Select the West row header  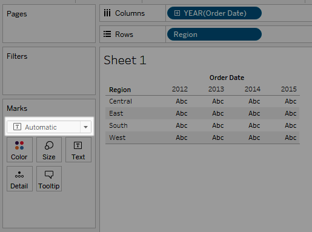click(118, 138)
